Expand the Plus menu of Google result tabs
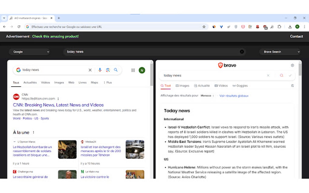This screenshot has height=193, width=309. [x=108, y=82]
